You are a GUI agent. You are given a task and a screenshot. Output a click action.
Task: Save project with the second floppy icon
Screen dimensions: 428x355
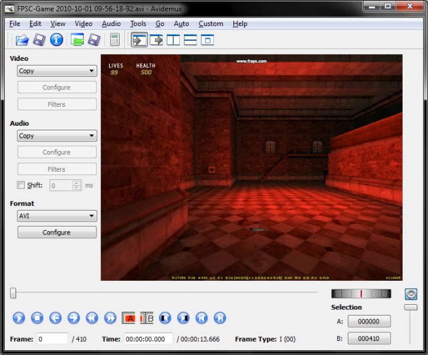click(94, 40)
